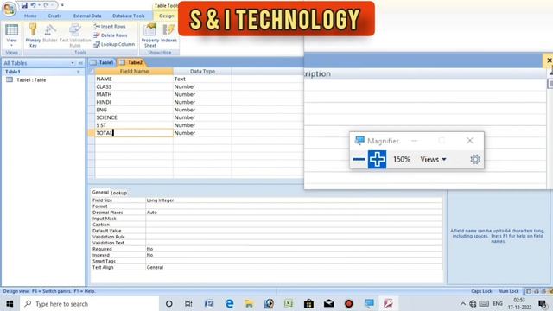Open Microsoft Store from taskbar
The height and width of the screenshot is (311, 553).
[308, 303]
